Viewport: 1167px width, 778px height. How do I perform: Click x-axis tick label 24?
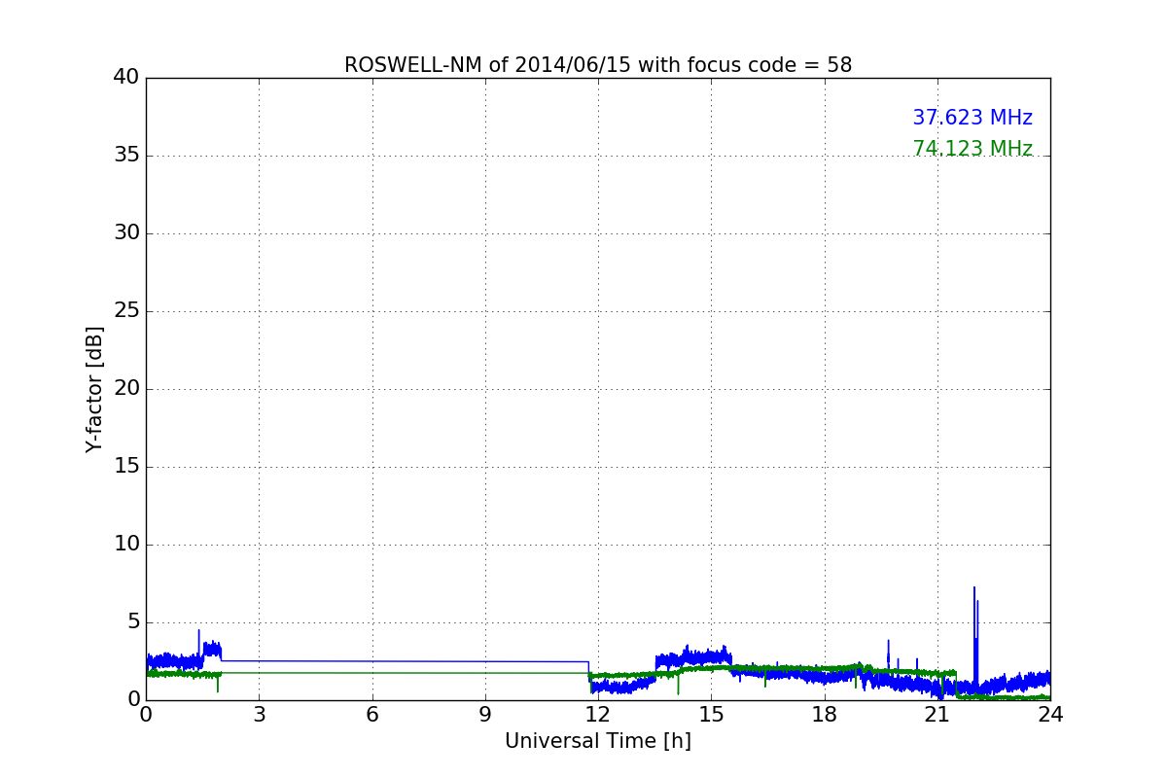(1050, 715)
